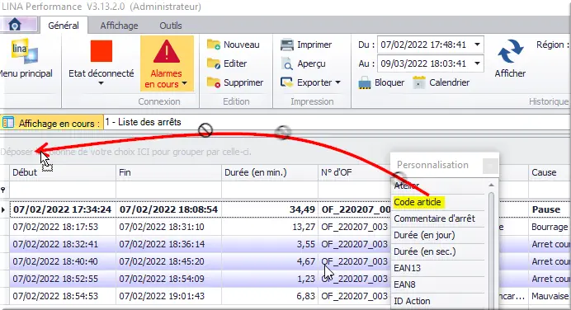This screenshot has width=571, height=310.
Task: Select the row starting 07/02/2022 17:34:24
Action: (290, 209)
